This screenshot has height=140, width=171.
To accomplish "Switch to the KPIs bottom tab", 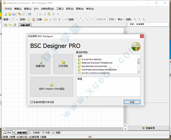I will (7, 133).
